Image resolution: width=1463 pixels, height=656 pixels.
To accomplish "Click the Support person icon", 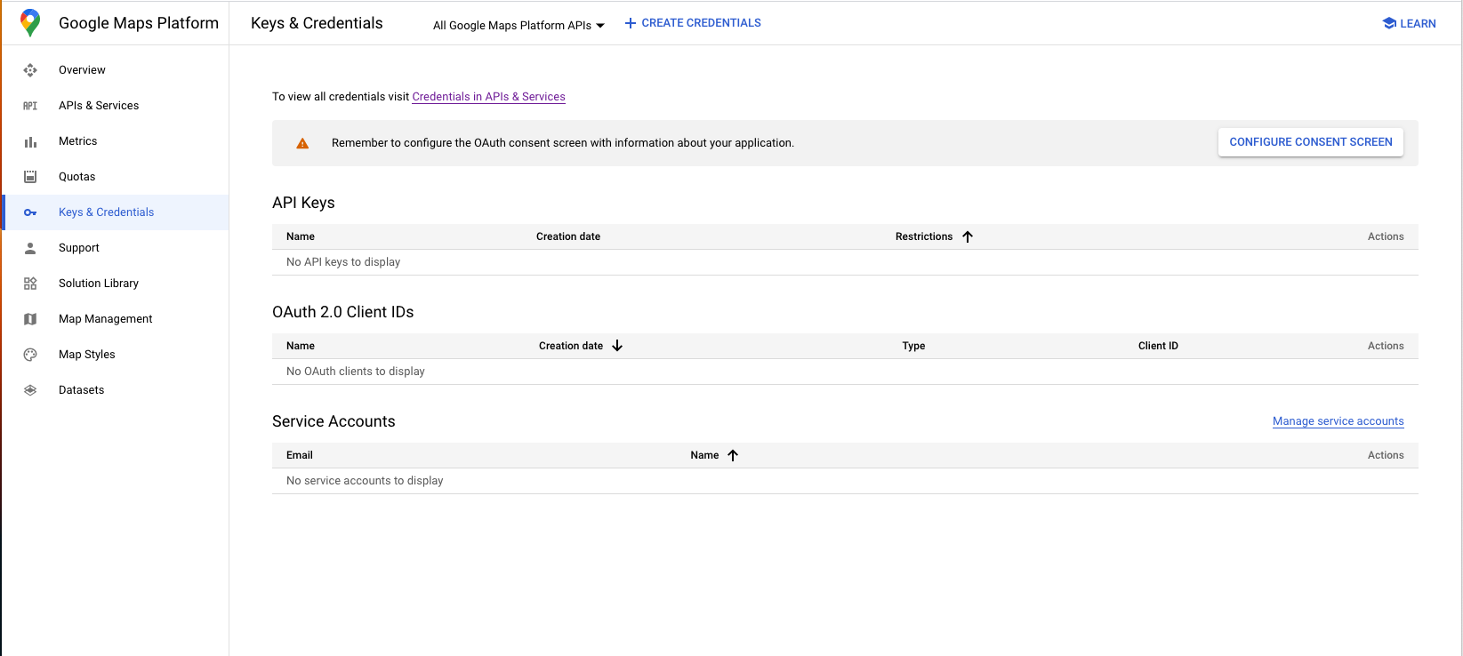I will (30, 248).
